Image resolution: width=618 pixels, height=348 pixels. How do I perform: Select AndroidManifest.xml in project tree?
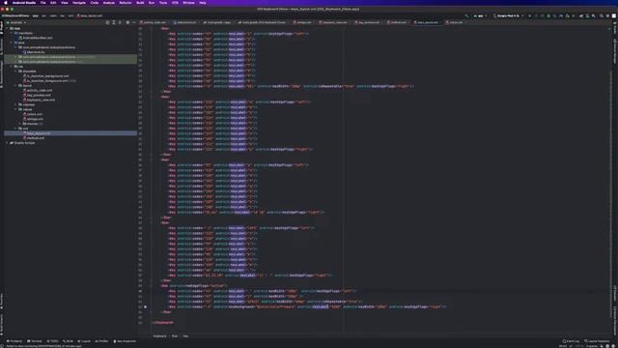click(x=37, y=38)
